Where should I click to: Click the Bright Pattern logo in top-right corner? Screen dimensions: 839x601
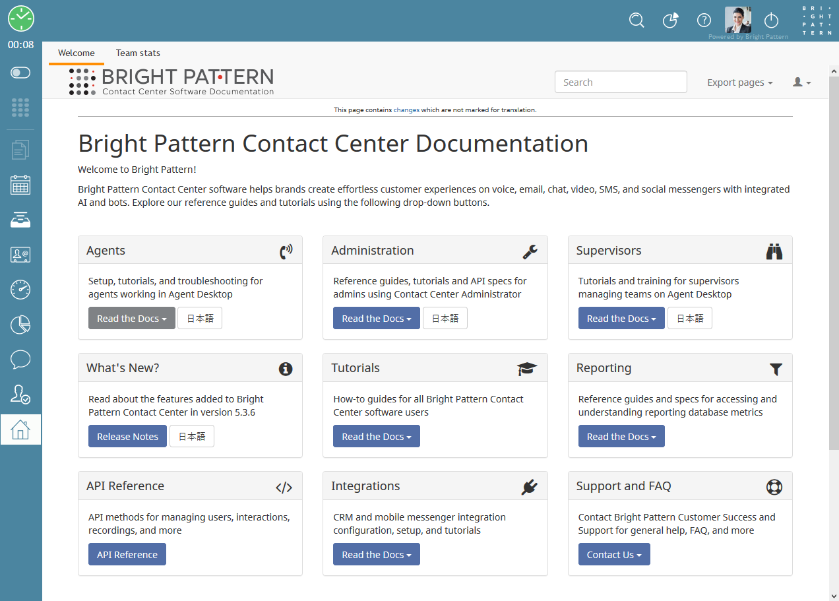click(816, 20)
